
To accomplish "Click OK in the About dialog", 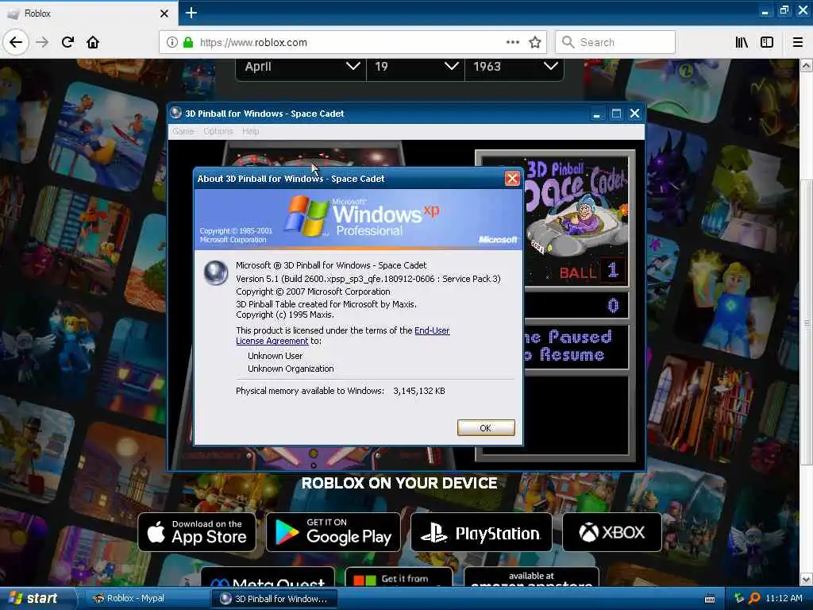I will pos(486,428).
